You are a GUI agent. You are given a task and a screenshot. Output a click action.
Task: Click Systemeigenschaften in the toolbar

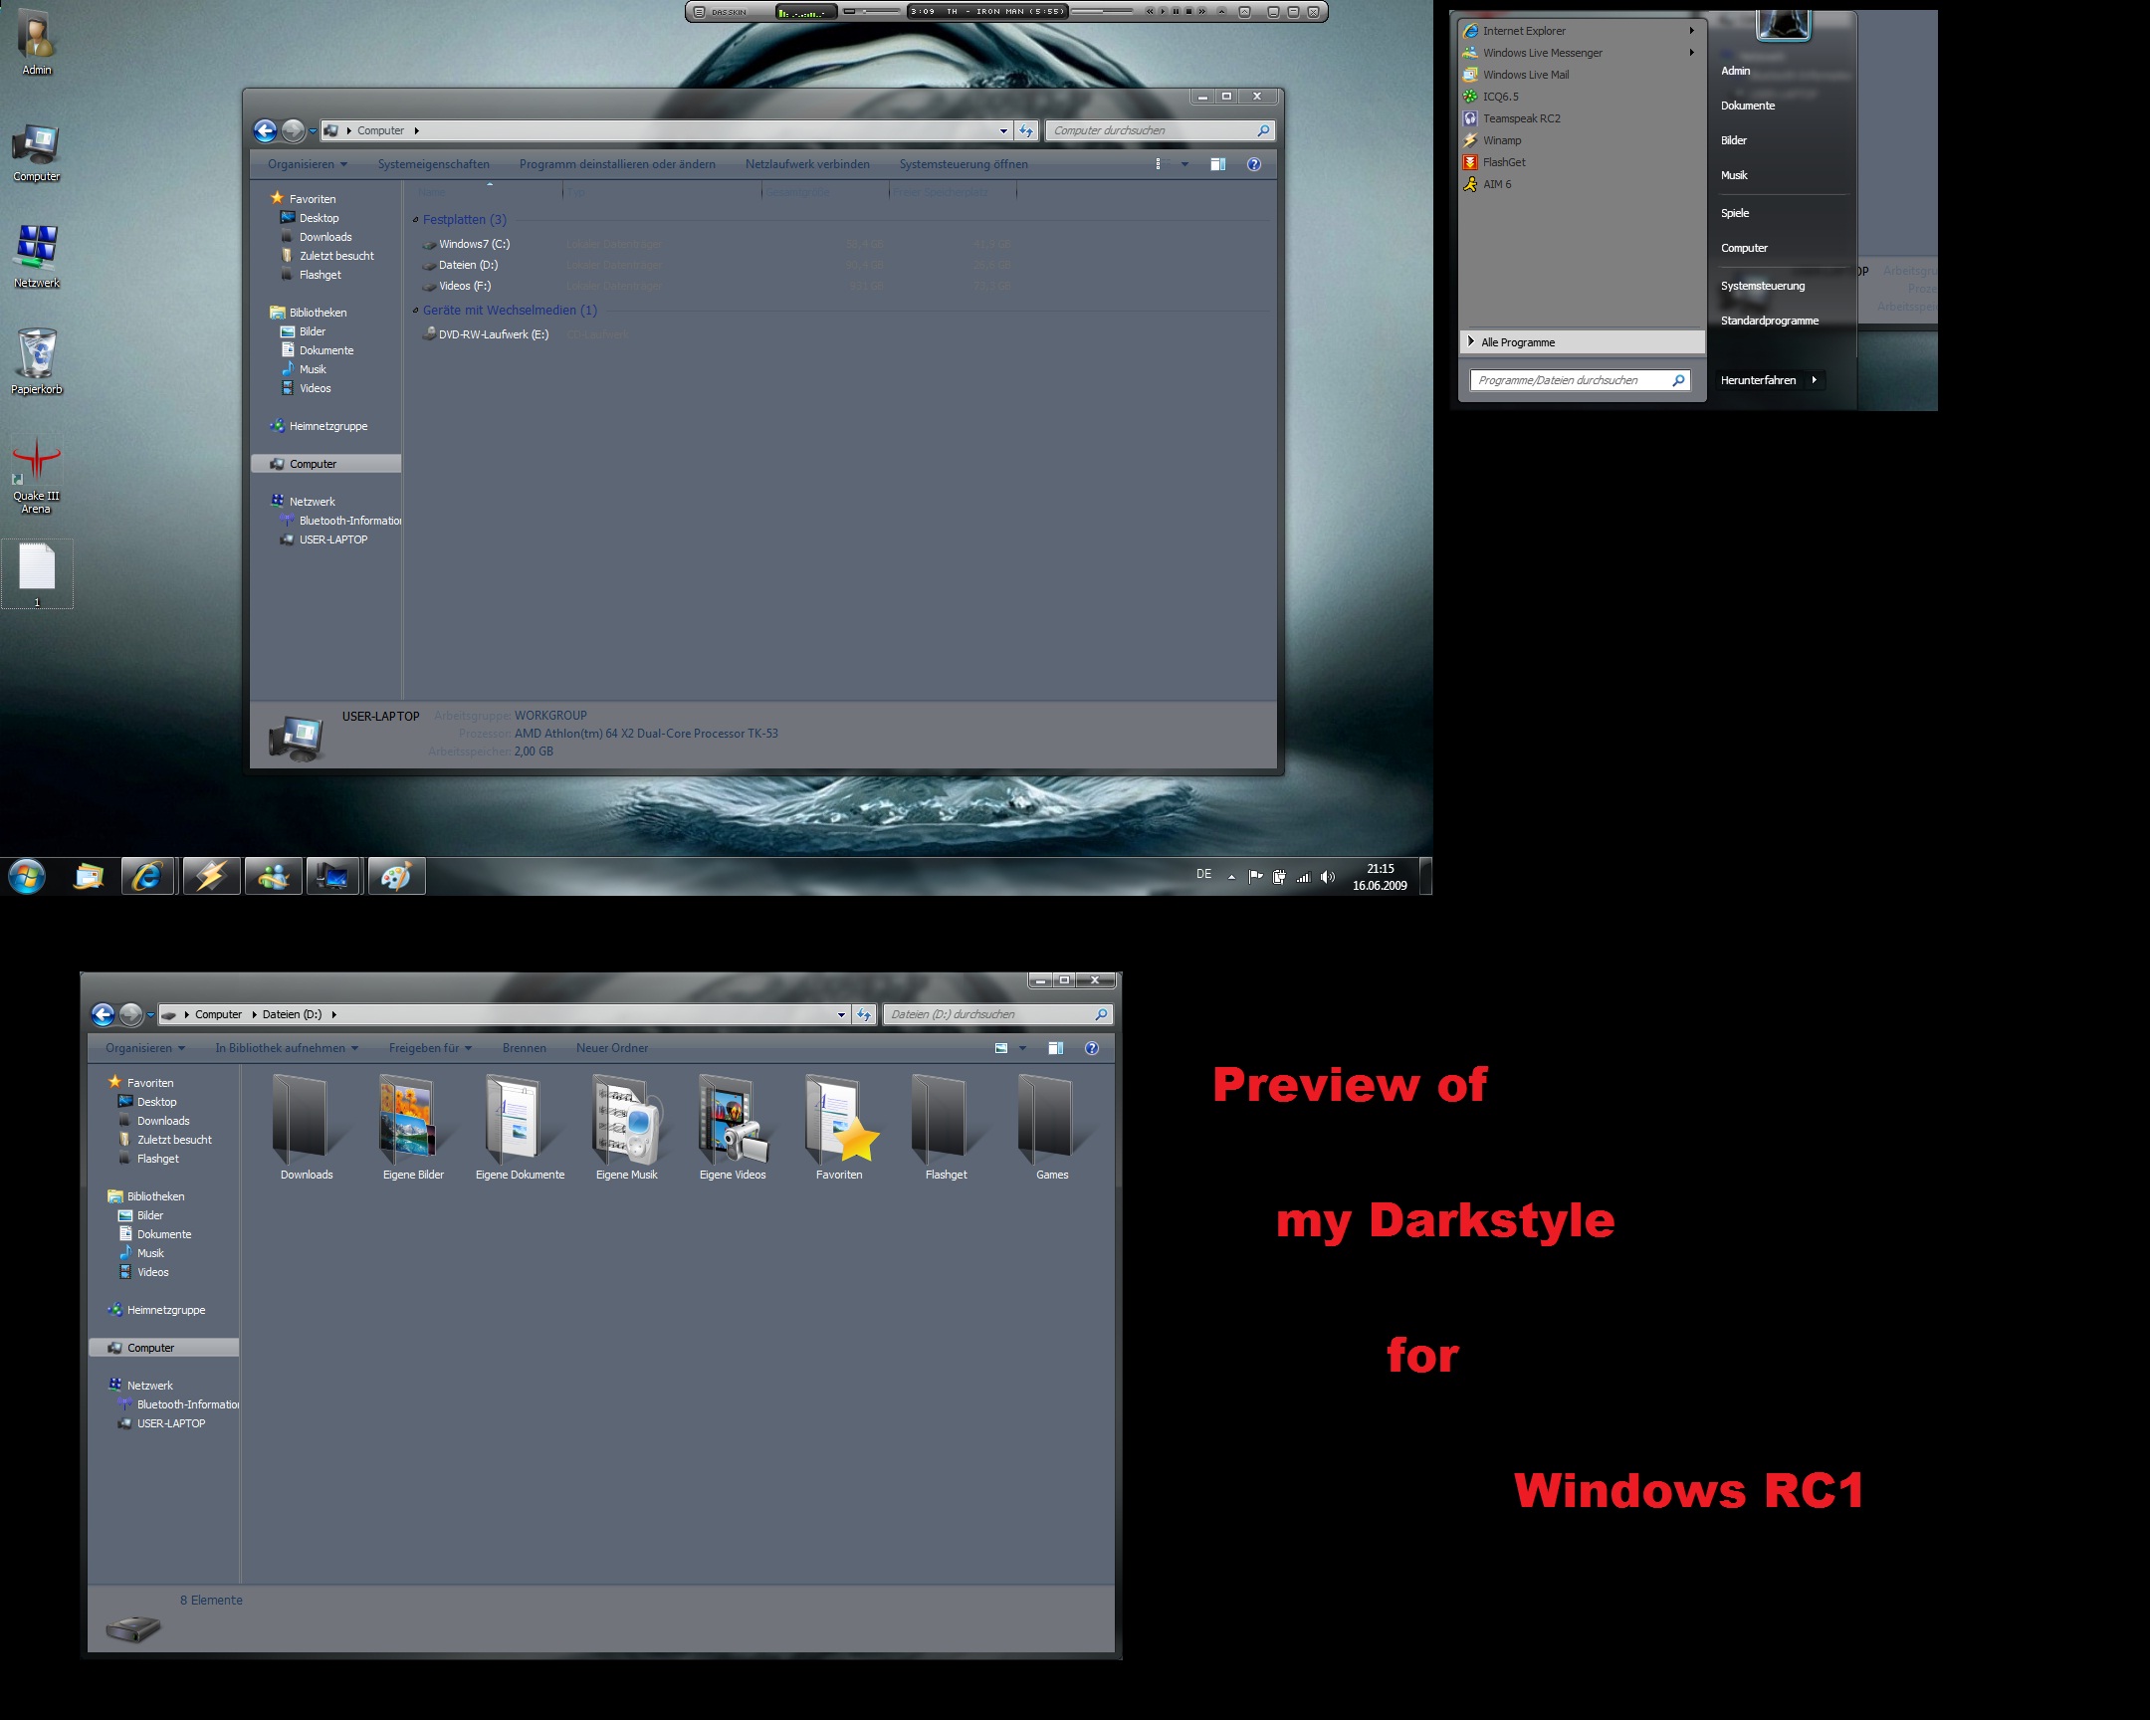point(433,164)
